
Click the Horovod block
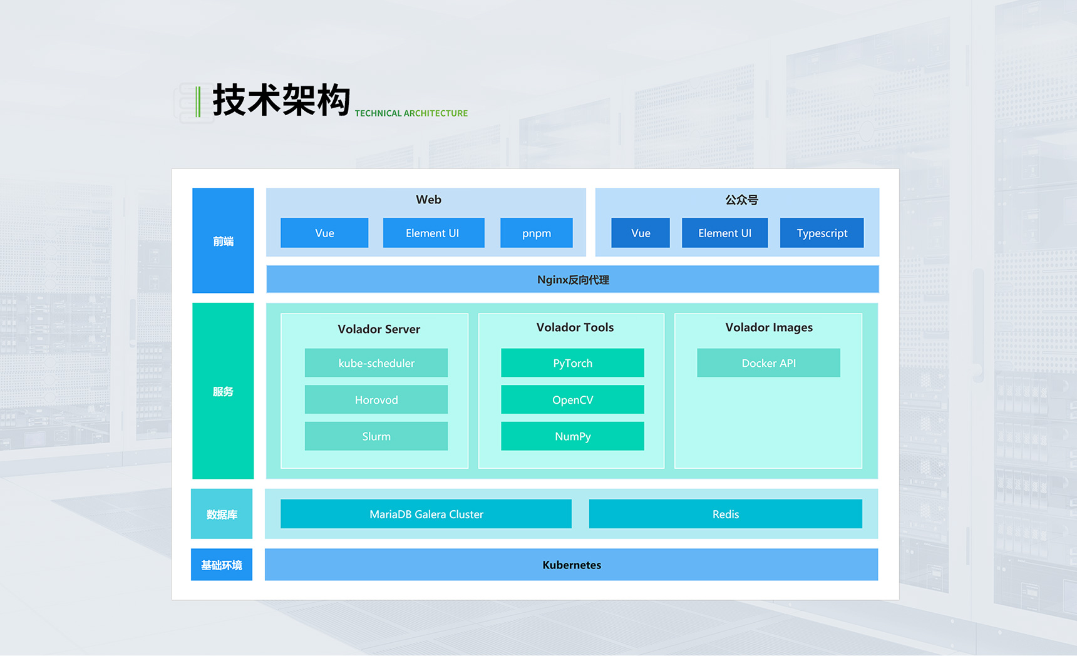point(376,399)
